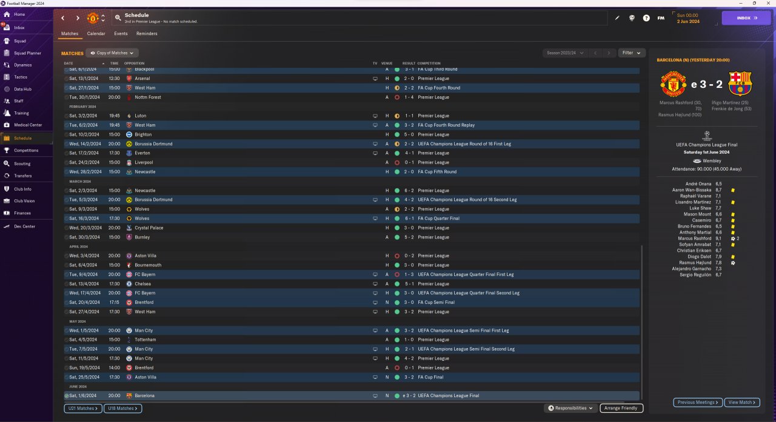Toggle the select circle on Tottenham 4/5/2024 row
Screen dimensions: 776x422
pyautogui.click(x=67, y=340)
